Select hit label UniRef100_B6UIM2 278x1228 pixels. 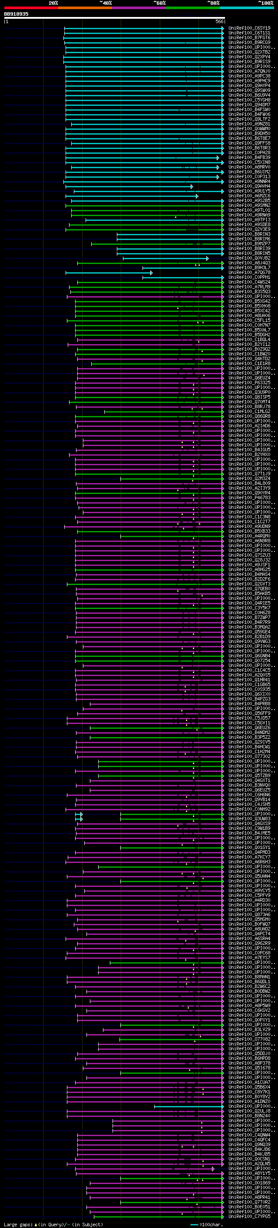coord(249,172)
